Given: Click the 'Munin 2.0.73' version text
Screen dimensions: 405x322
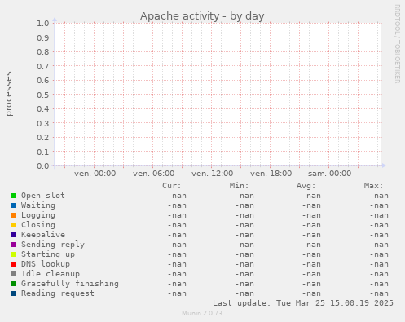Looking at the screenshot, I should coord(202,313).
